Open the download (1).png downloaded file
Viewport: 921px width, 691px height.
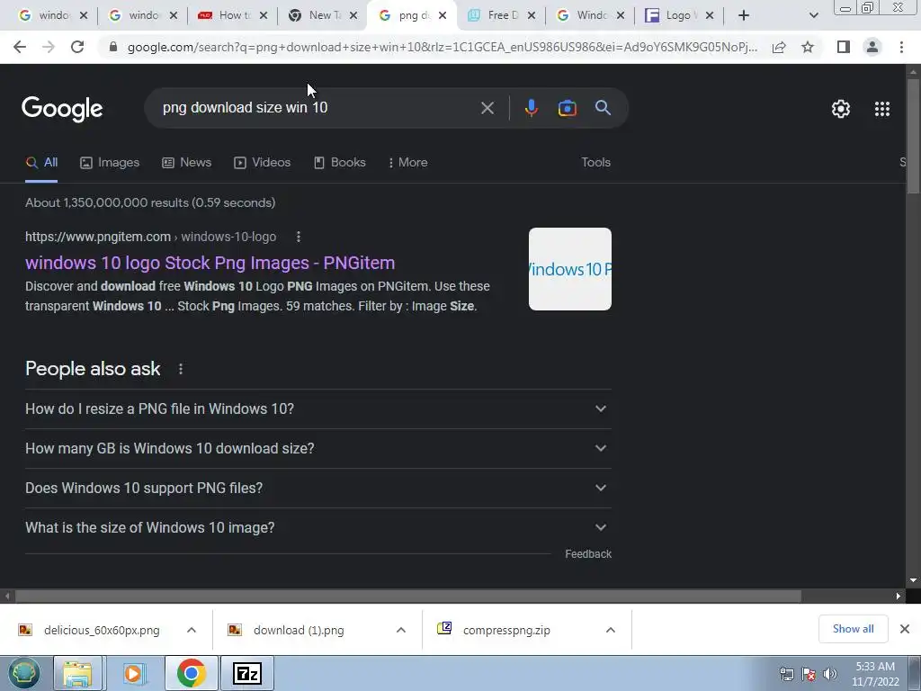[x=299, y=630]
